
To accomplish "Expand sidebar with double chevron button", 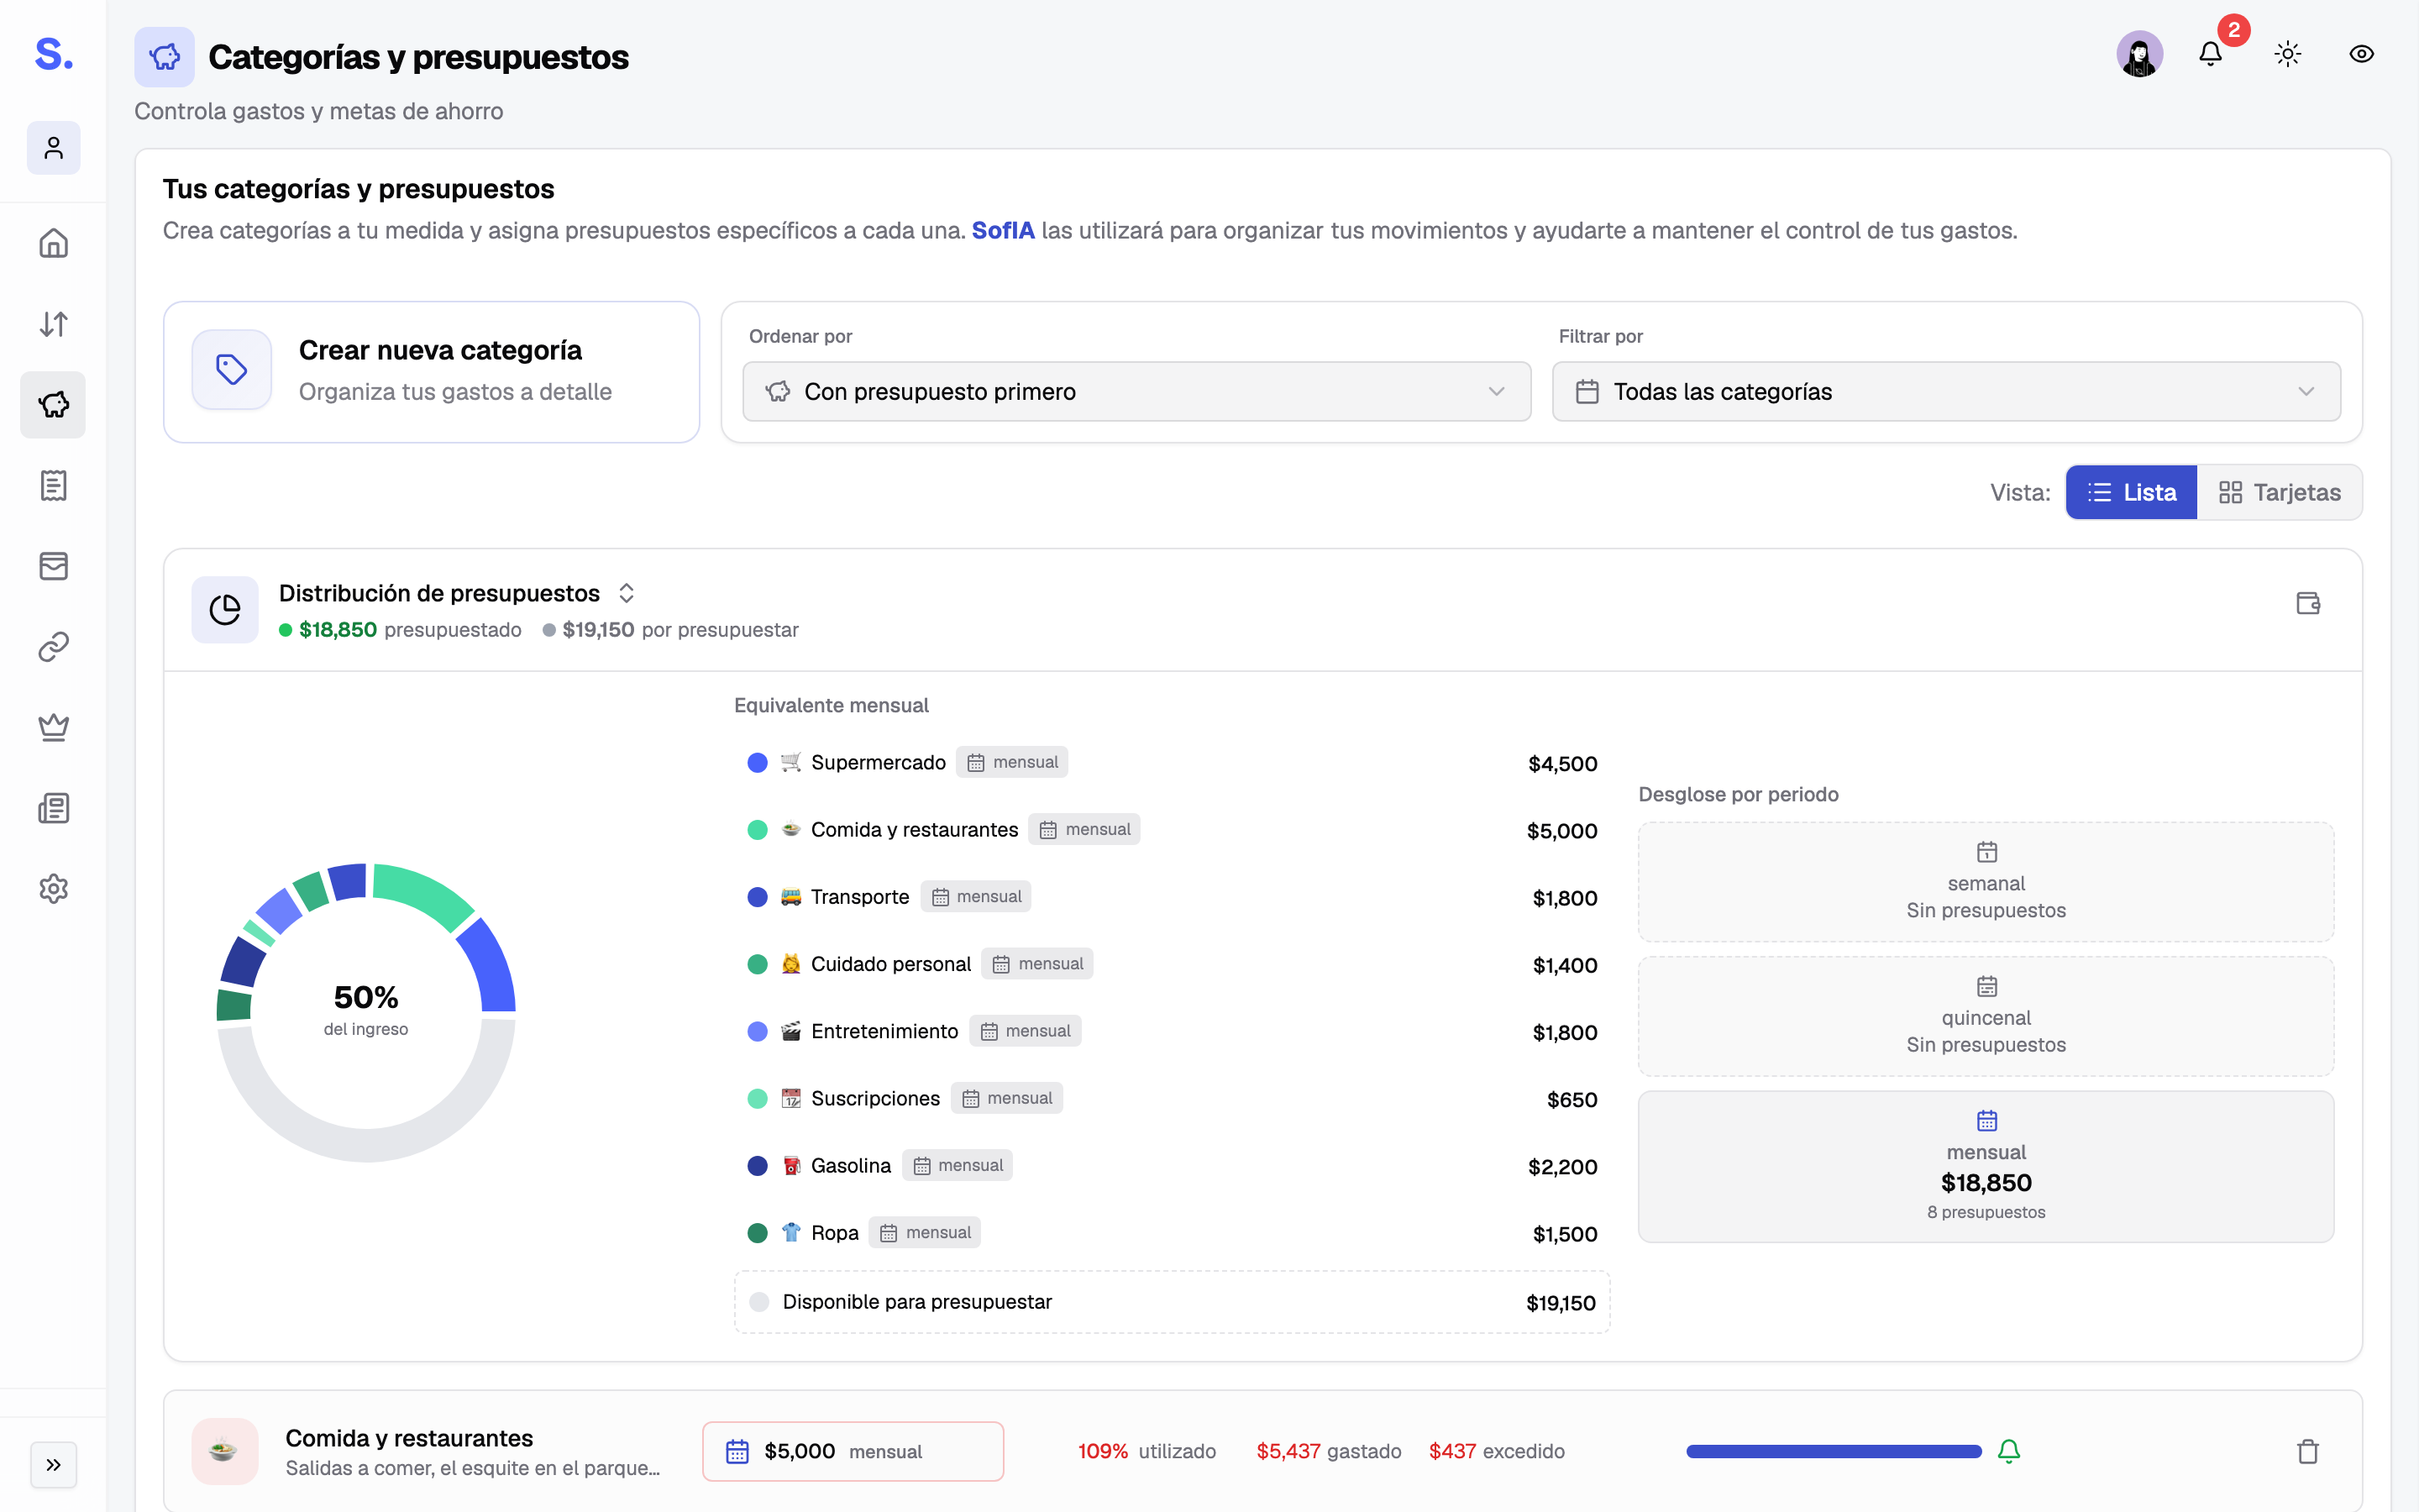I will [54, 1465].
